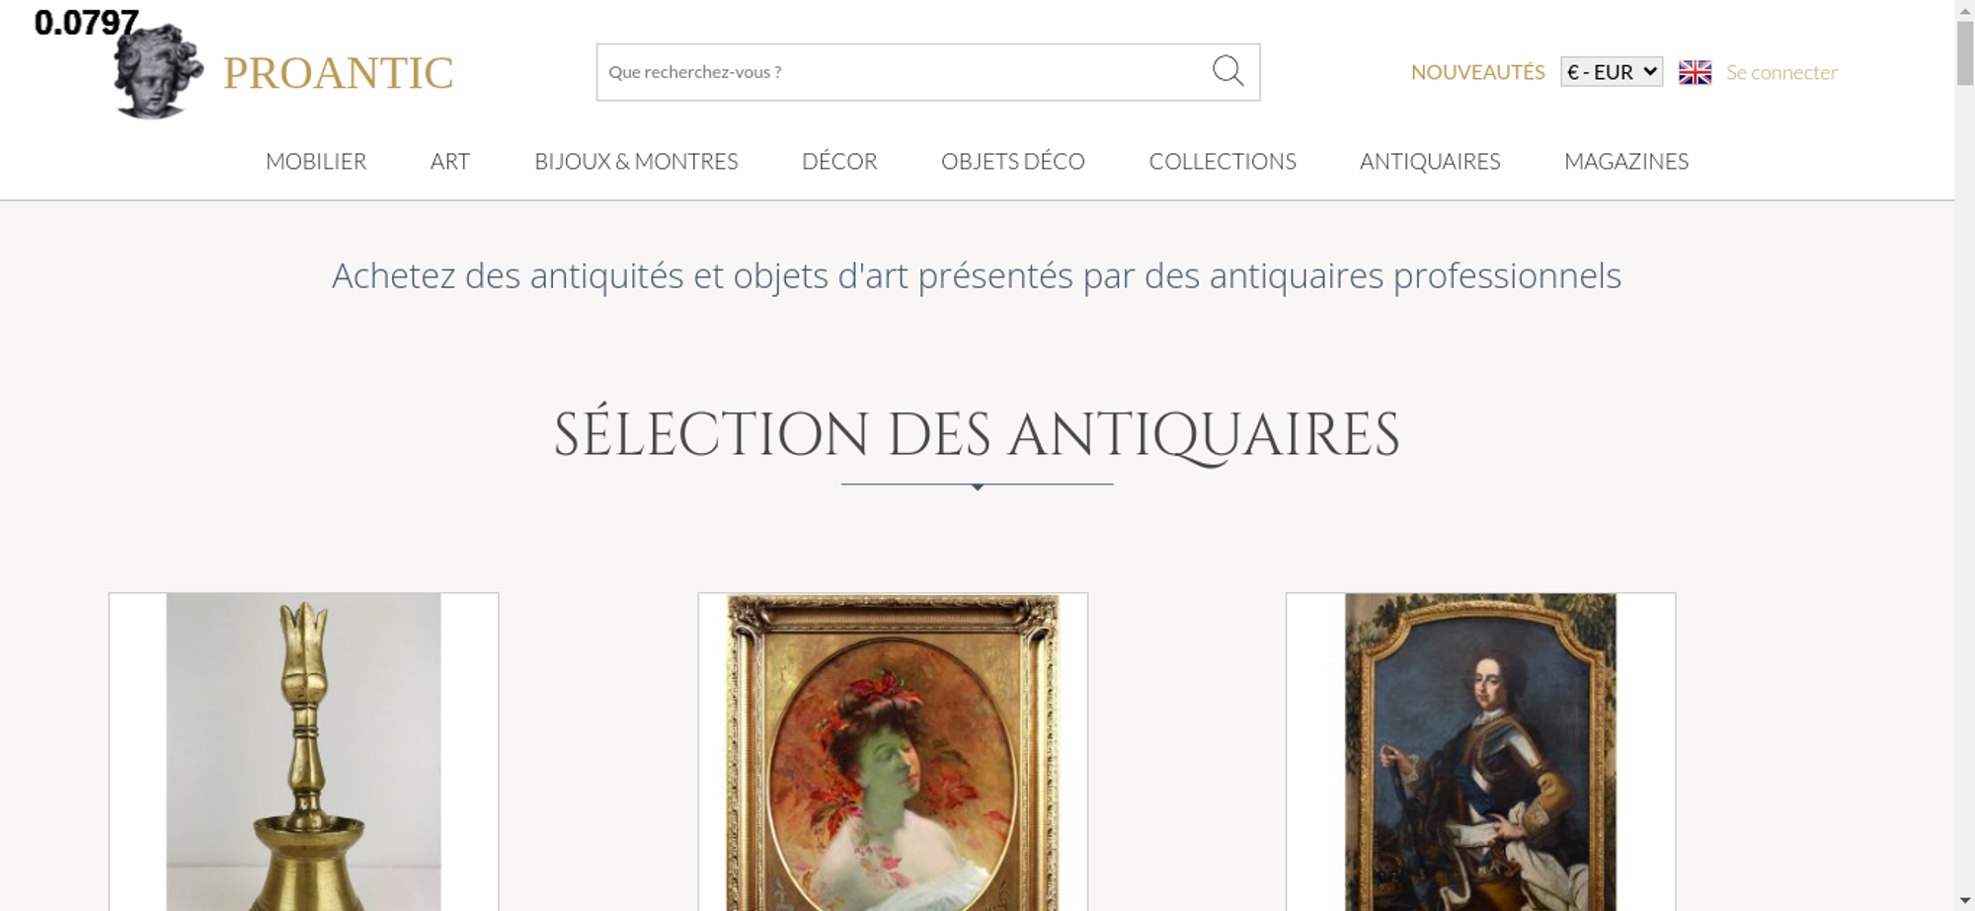Screen dimensions: 1975x911
Task: Click the vertical scrollbar thumb
Action: click(1964, 53)
